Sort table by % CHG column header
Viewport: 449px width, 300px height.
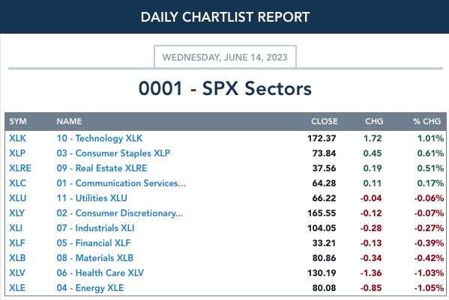click(x=427, y=121)
